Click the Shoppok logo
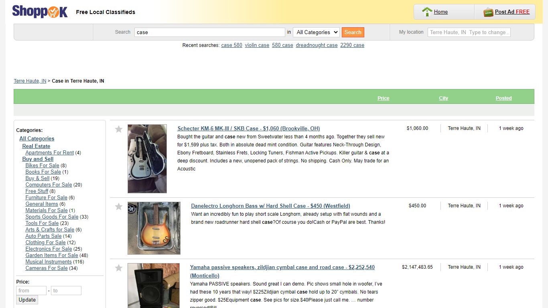The image size is (548, 308). point(40,12)
